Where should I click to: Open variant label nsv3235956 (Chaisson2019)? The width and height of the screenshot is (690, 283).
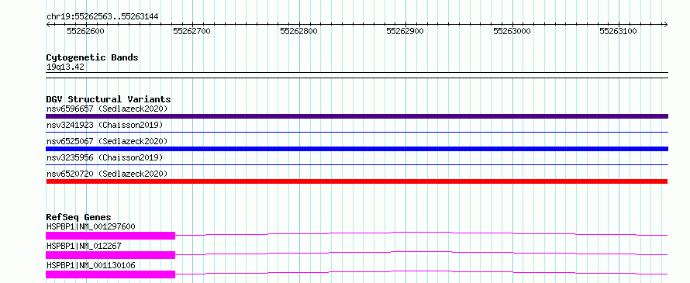pyautogui.click(x=105, y=157)
